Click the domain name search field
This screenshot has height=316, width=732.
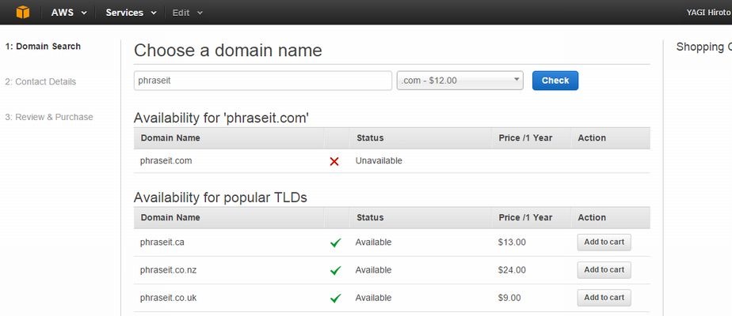[263, 81]
